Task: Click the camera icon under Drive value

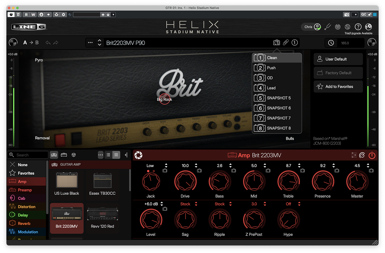Action: (x=199, y=170)
